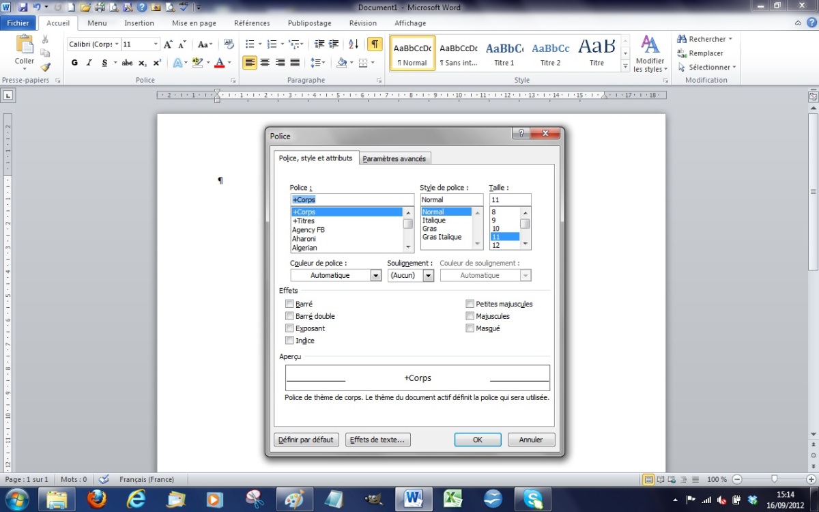Open the Références tab
819x512 pixels.
252,23
